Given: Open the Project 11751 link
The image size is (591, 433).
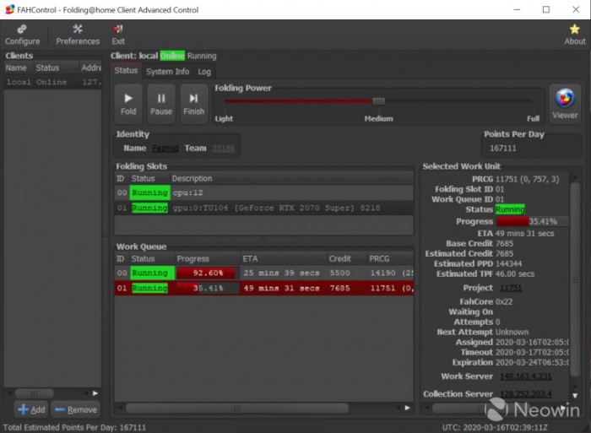Looking at the screenshot, I should [x=511, y=288].
